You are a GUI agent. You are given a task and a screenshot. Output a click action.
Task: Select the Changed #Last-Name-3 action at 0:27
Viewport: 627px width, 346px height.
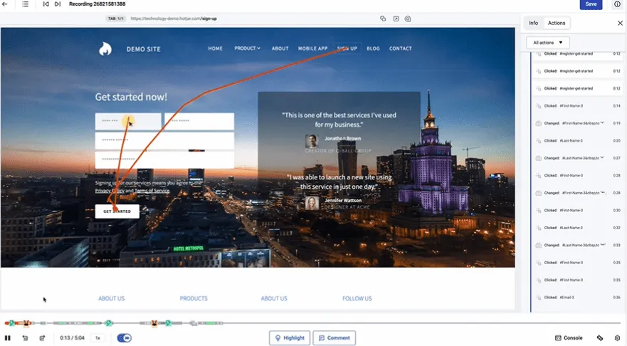pyautogui.click(x=578, y=158)
